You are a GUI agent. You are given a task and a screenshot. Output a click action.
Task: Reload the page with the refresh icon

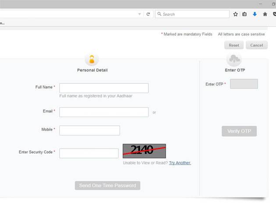[x=148, y=14]
